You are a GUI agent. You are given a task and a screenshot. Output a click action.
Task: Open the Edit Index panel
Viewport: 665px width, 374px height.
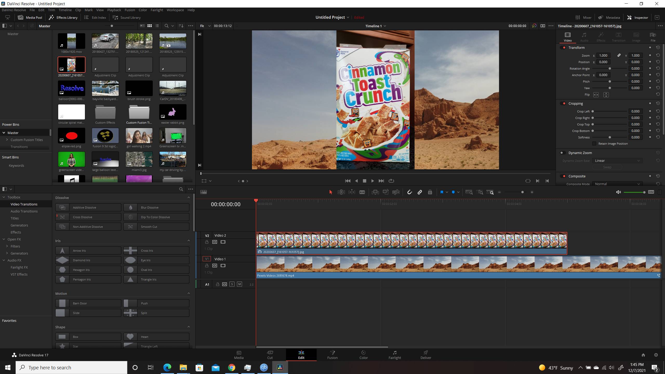[x=95, y=17]
